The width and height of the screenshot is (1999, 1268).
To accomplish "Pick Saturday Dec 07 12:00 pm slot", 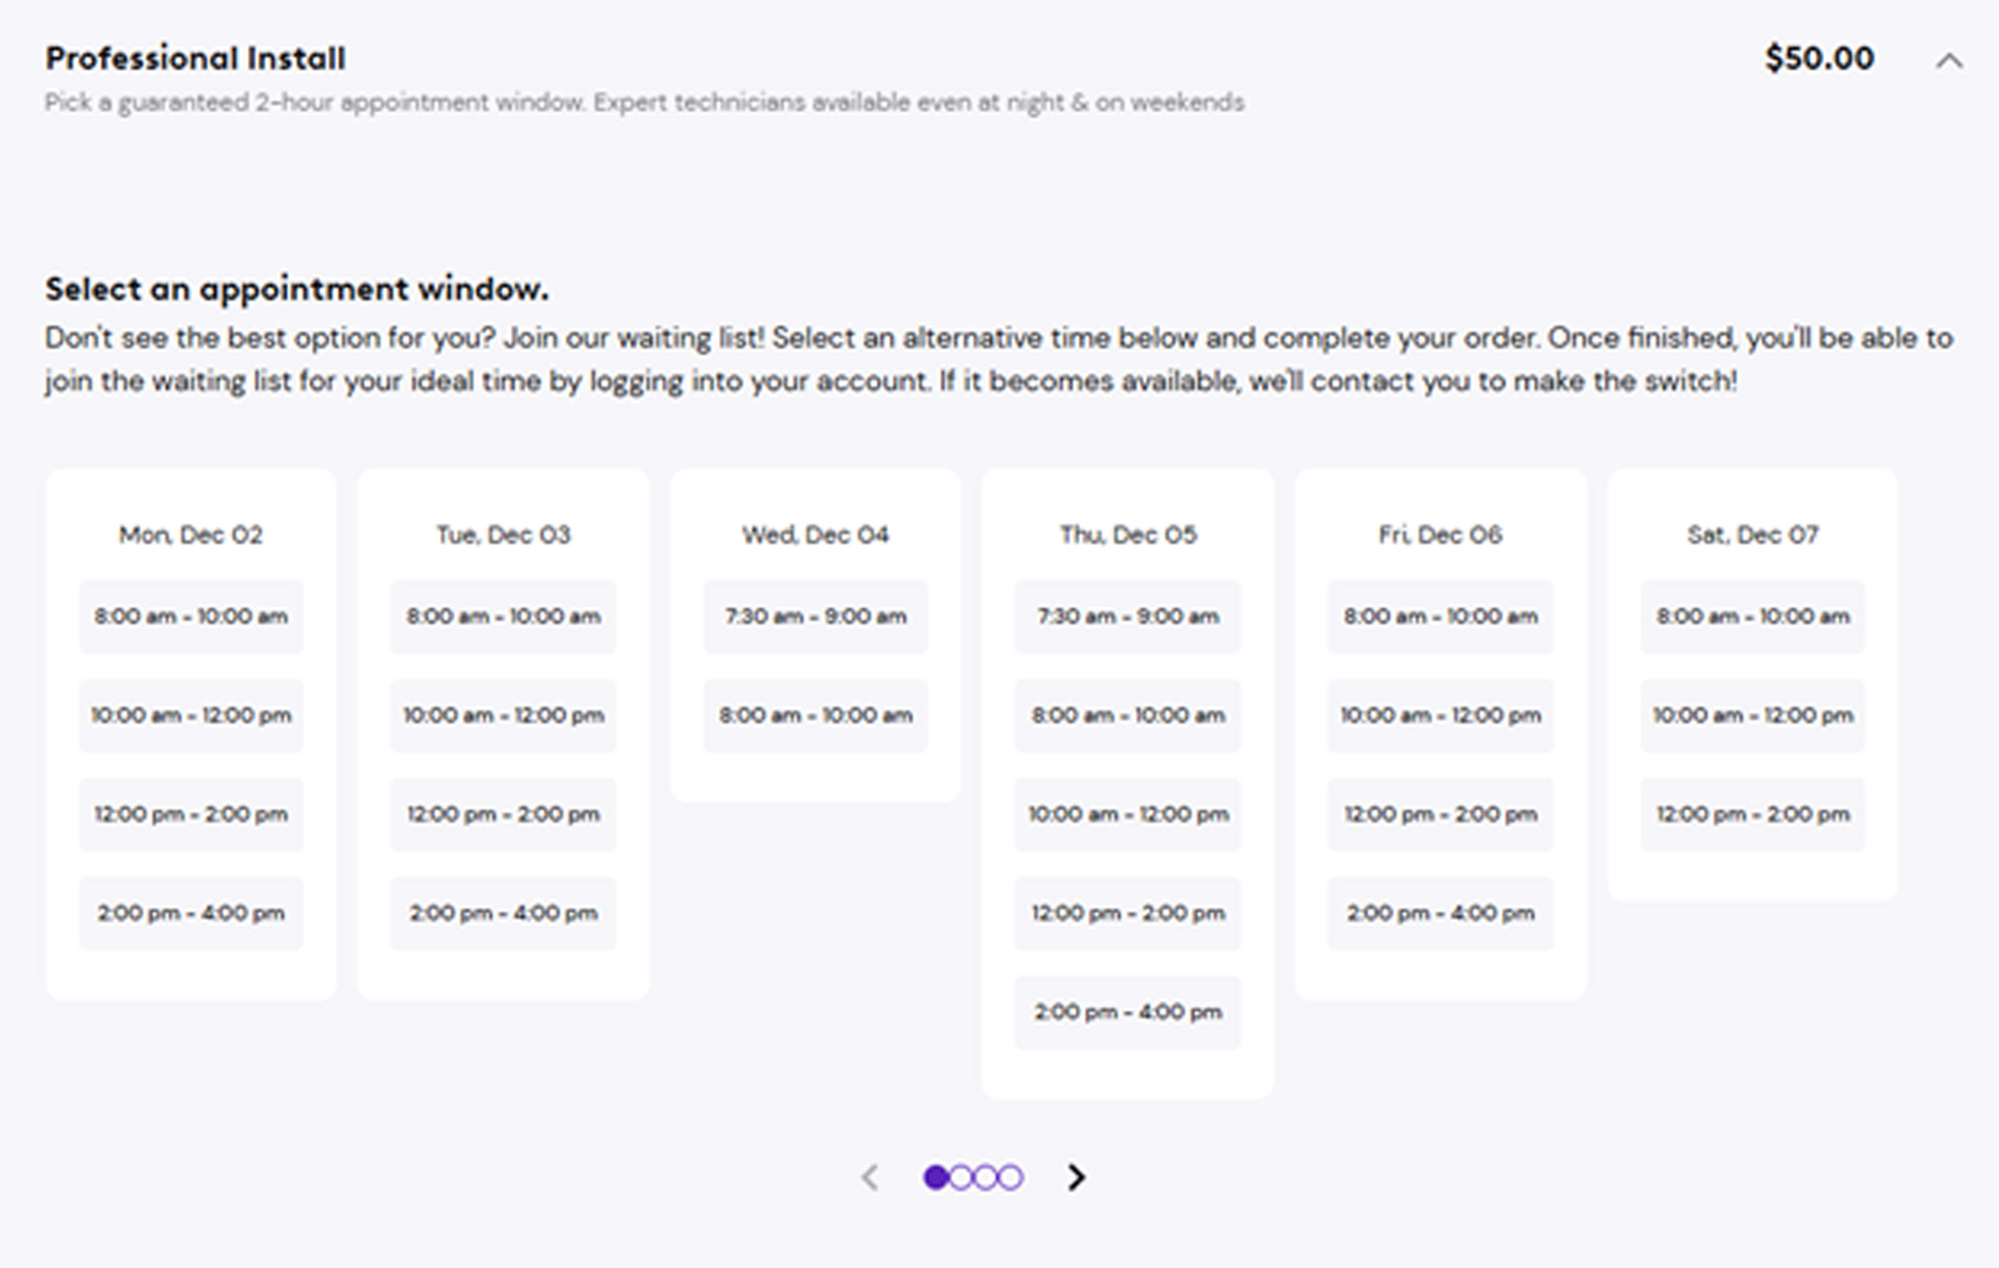I will point(1753,814).
